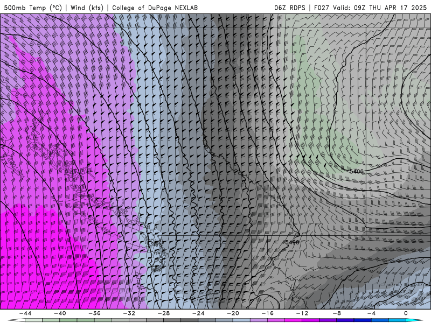The height and width of the screenshot is (323, 431).
Task: Select the -44 colorbar tick label
Action: coord(25,313)
